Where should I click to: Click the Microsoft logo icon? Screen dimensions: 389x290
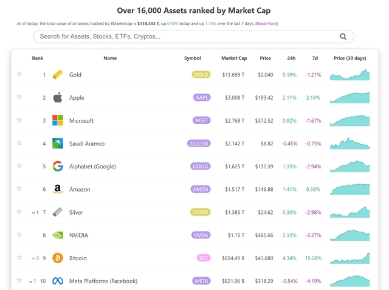[x=58, y=120]
